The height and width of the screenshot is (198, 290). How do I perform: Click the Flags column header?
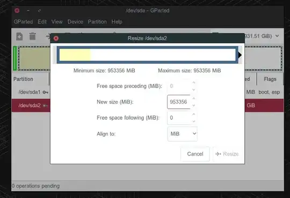[270, 79]
